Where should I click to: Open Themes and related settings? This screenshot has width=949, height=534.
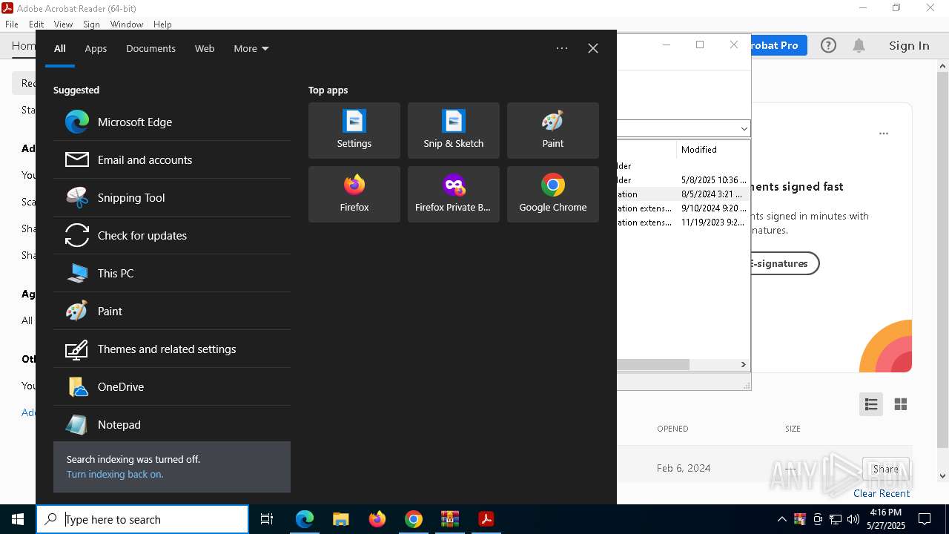point(172,349)
